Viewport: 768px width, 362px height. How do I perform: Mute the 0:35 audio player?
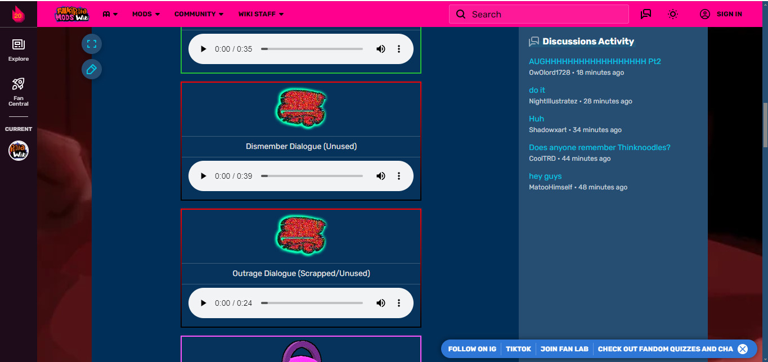381,49
